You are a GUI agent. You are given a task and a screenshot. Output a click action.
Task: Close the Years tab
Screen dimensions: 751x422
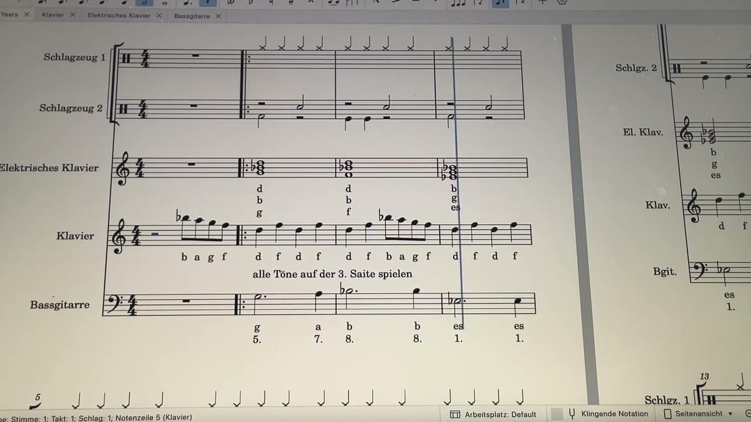pyautogui.click(x=26, y=15)
